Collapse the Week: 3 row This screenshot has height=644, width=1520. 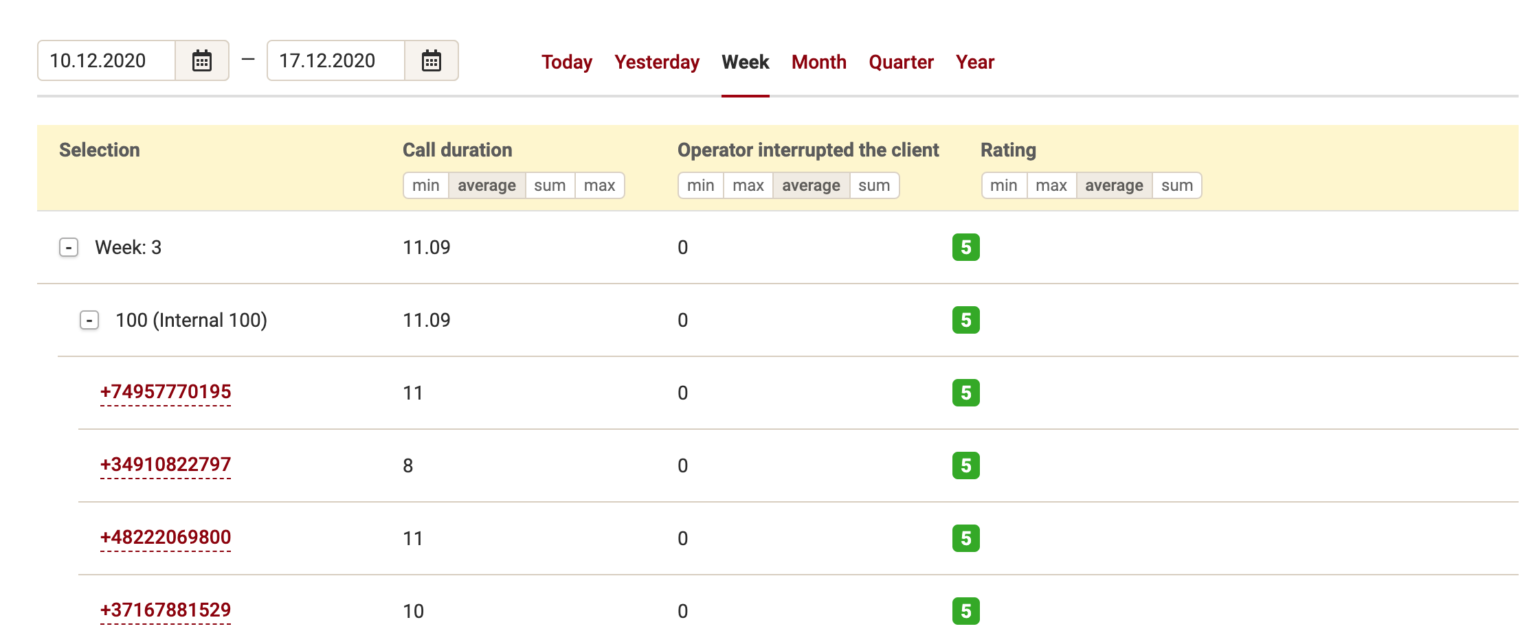click(69, 247)
